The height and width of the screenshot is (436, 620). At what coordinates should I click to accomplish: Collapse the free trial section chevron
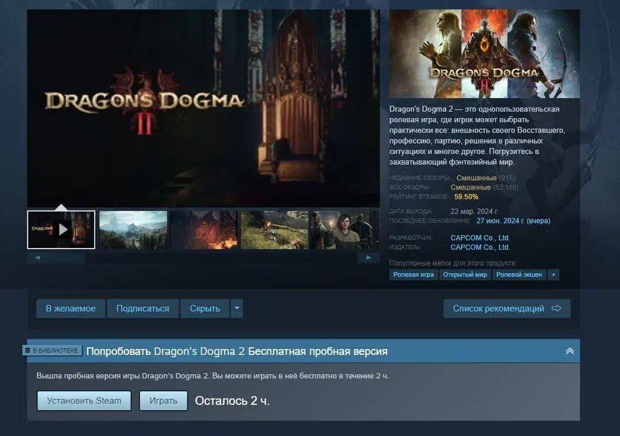569,351
